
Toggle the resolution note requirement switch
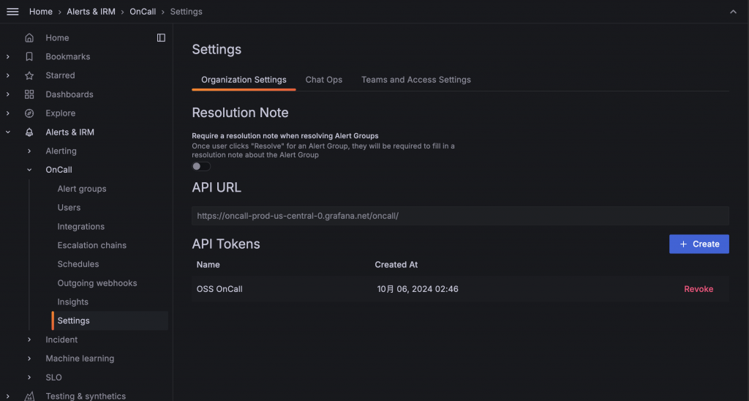click(x=200, y=166)
